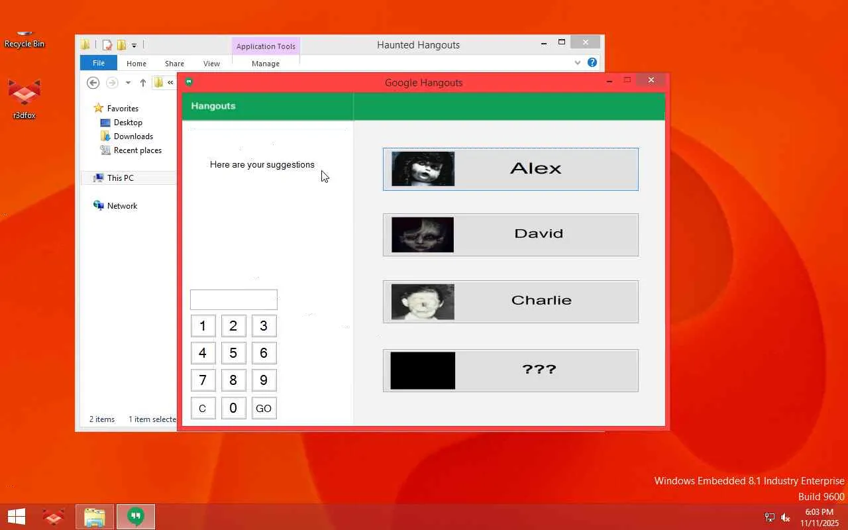Click the This PC computer icon
This screenshot has width=848, height=530.
(x=99, y=178)
